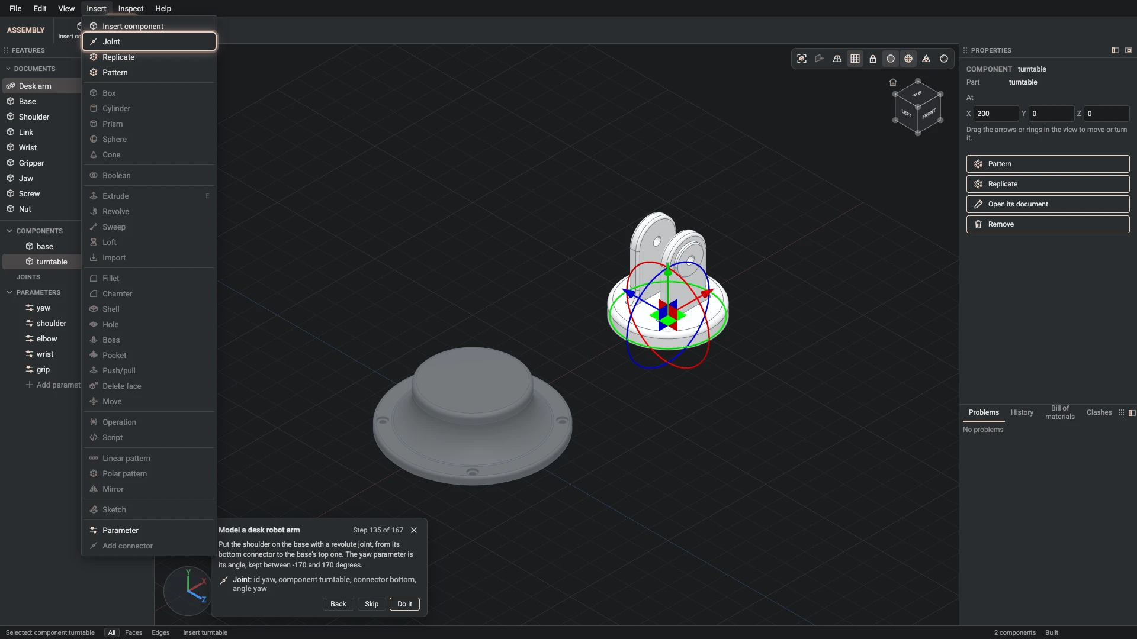This screenshot has height=639, width=1137.
Task: Switch to the Bill of materials tab
Action: coord(1060,412)
